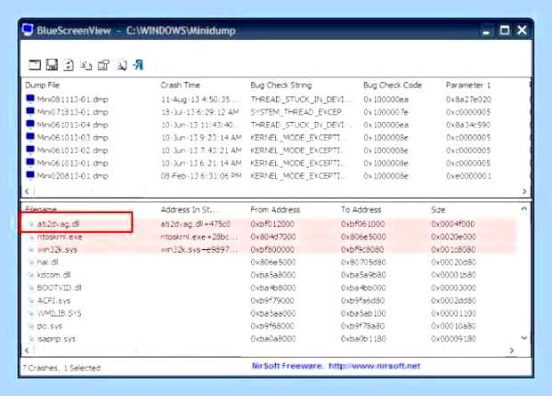Click the Save Selected Items floppy icon
552x396 pixels.
click(52, 65)
